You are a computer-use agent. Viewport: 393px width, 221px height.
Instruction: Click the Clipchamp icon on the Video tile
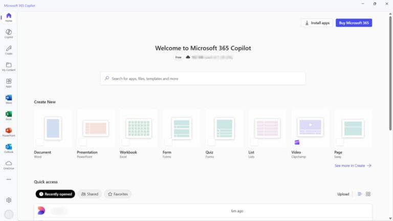tap(297, 142)
